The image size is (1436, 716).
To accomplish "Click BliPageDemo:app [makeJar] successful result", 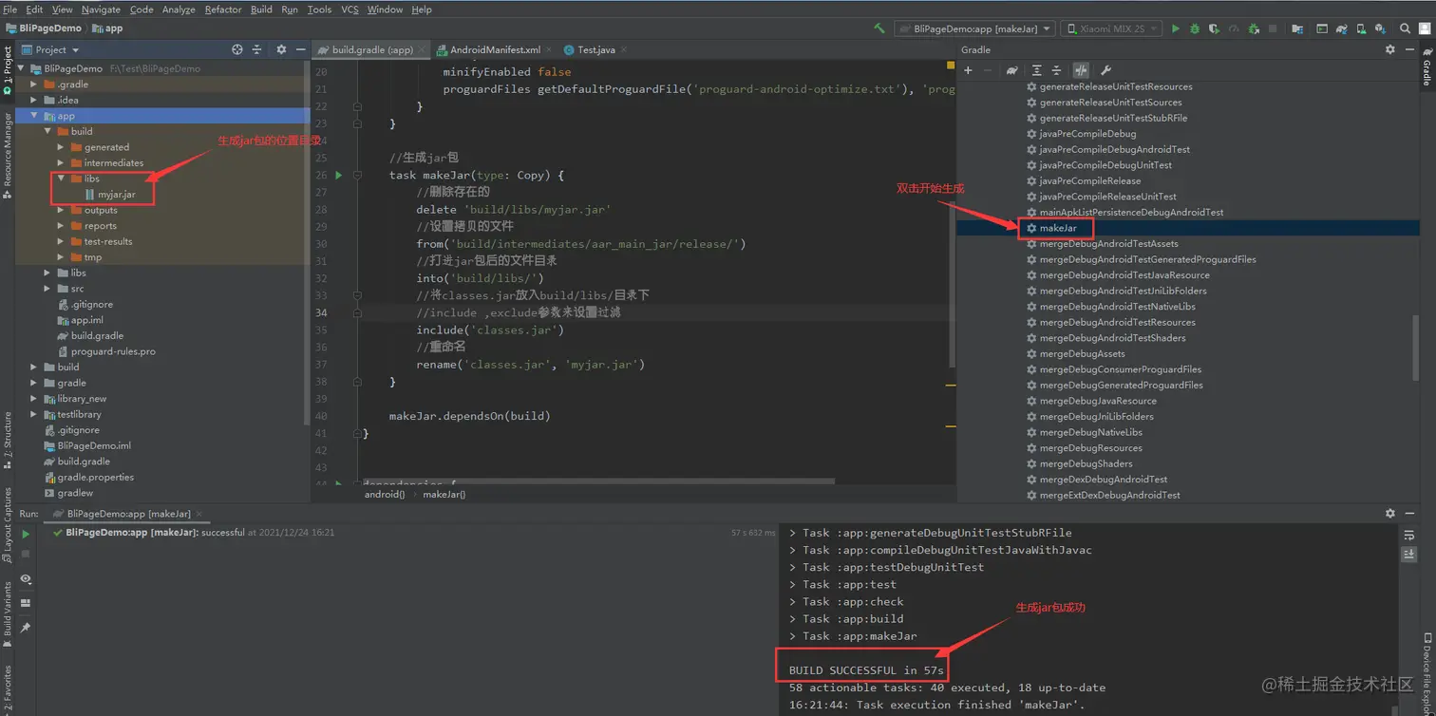I will click(194, 533).
